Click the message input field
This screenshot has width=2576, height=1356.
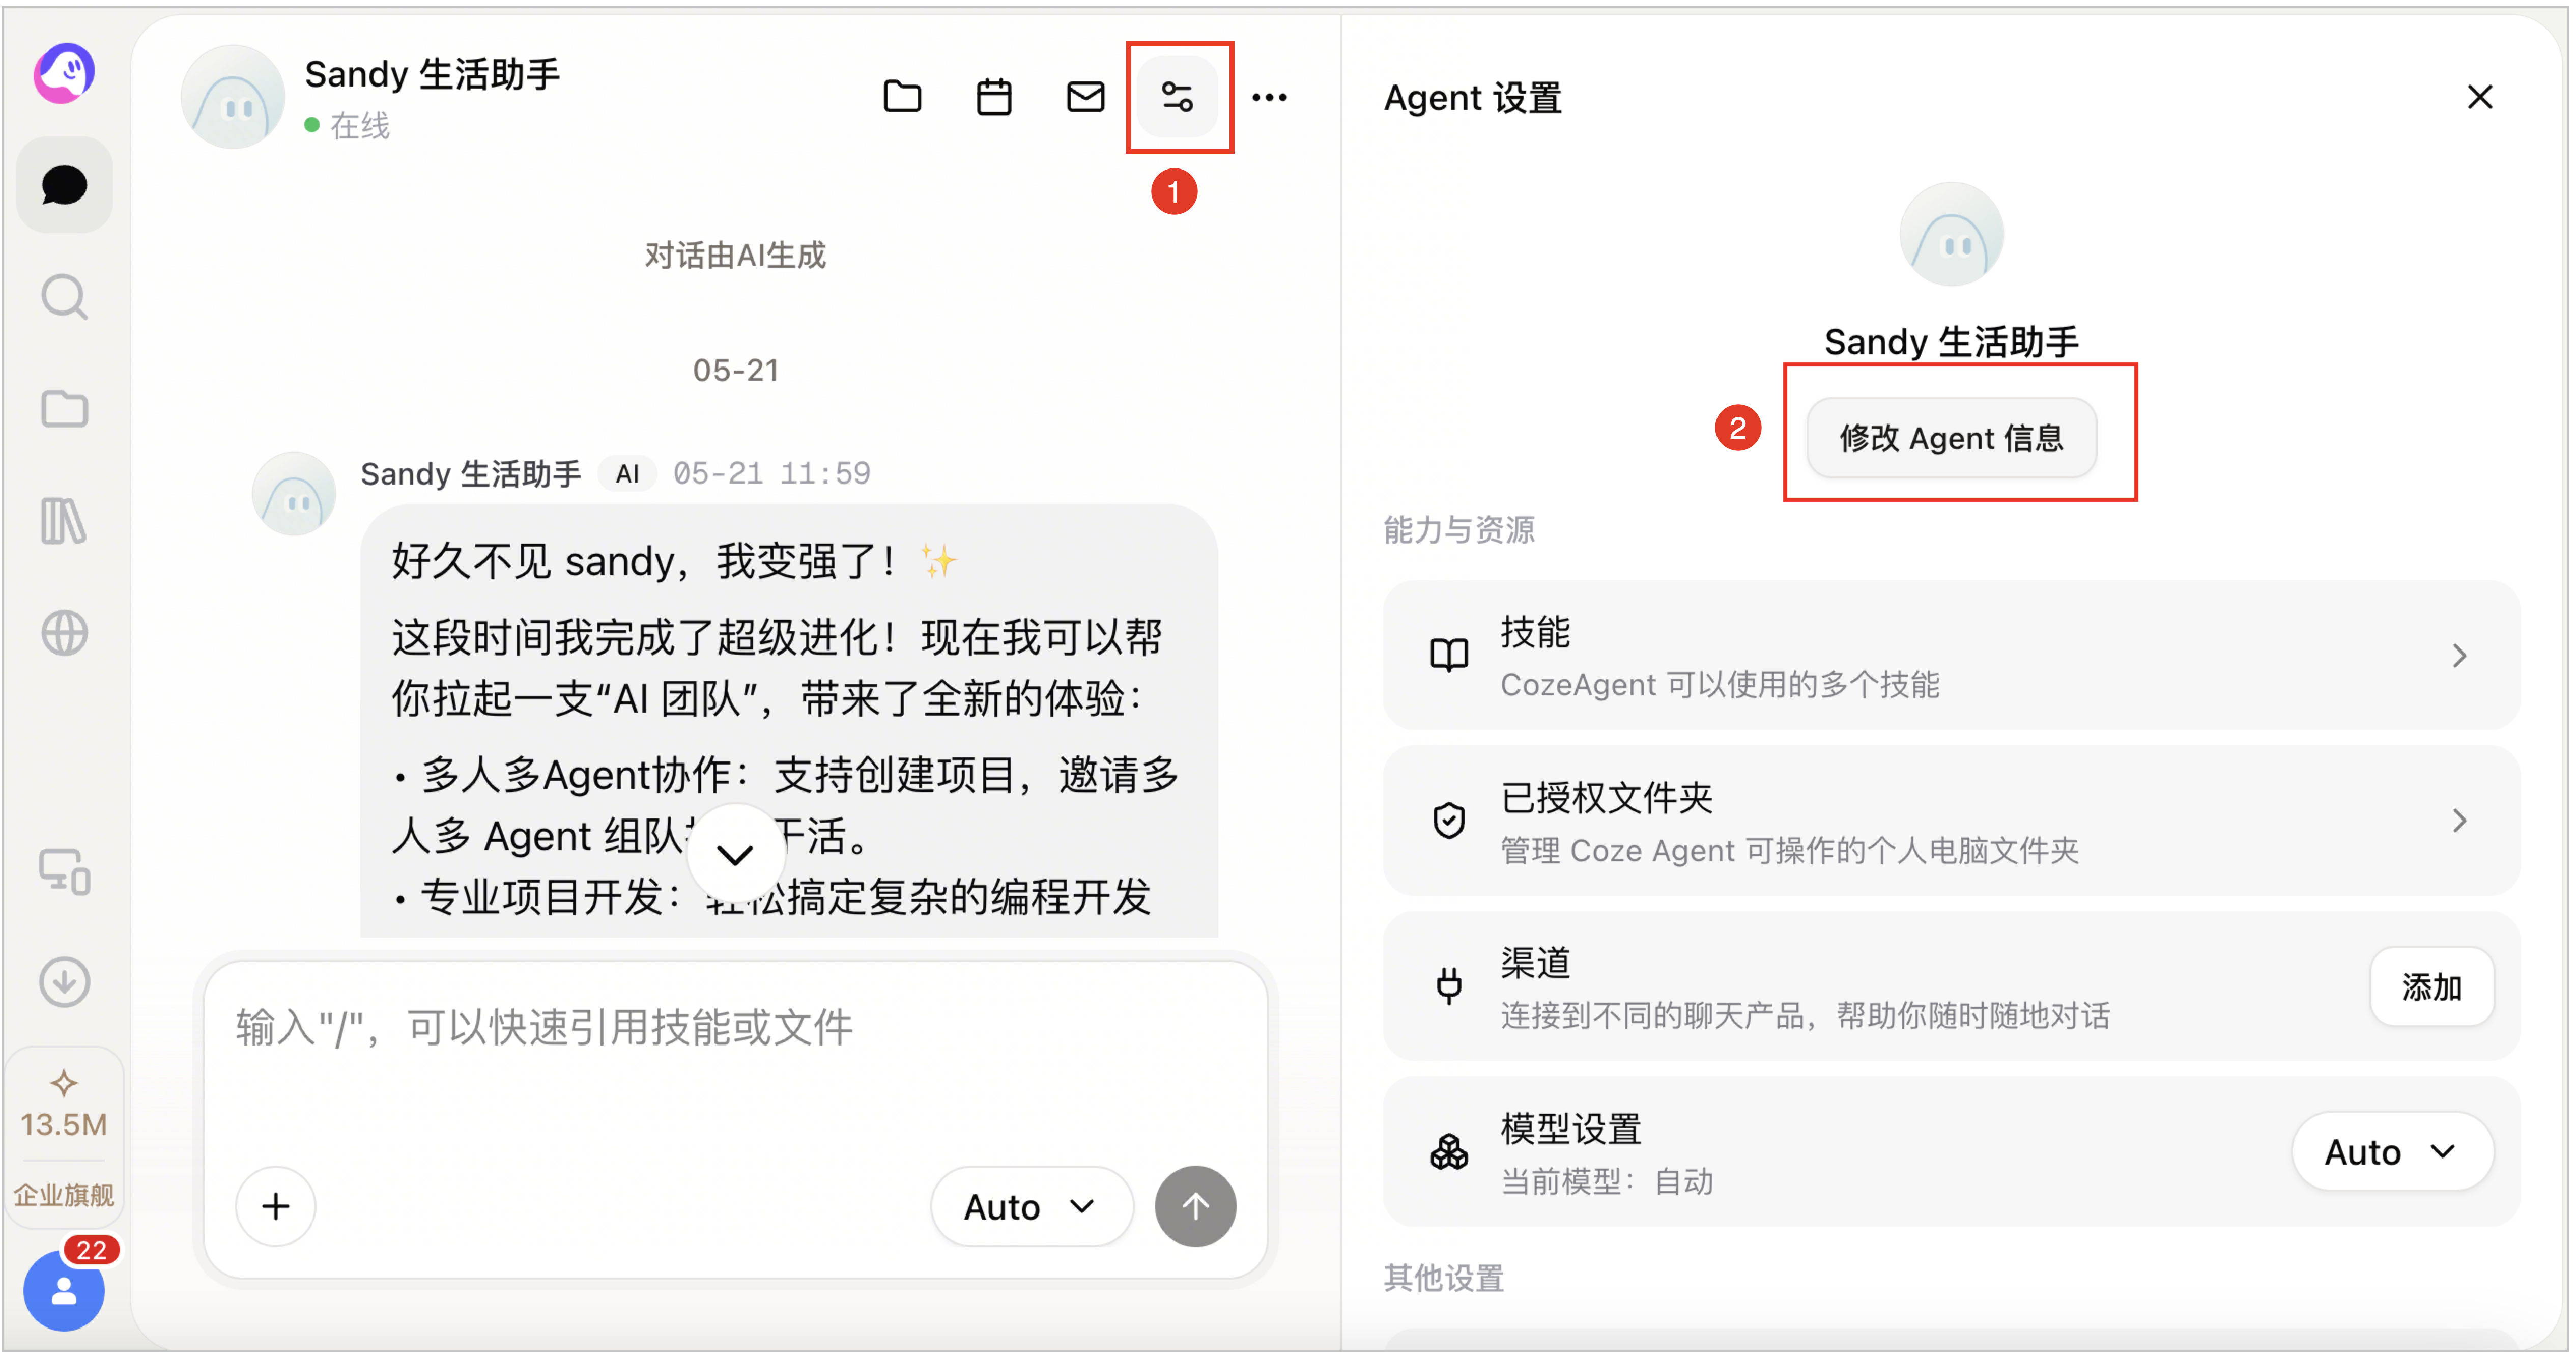click(736, 1060)
